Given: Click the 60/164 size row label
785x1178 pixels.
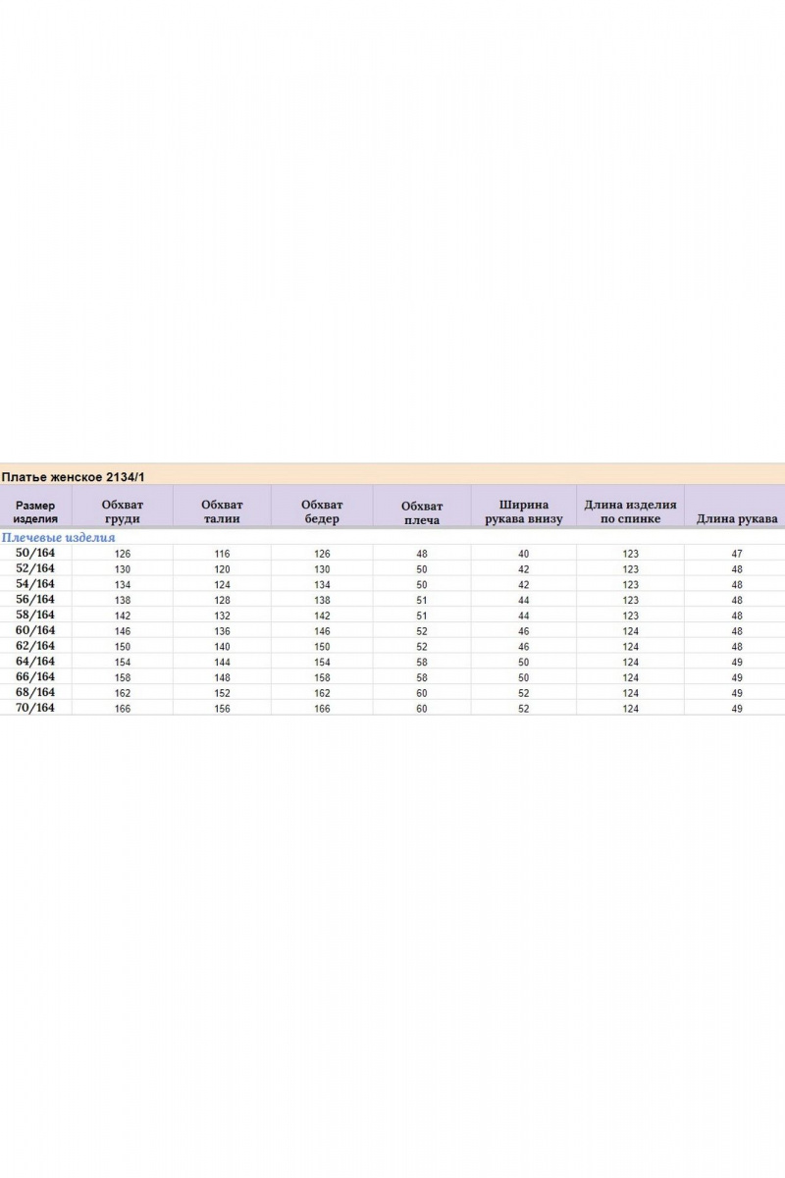Looking at the screenshot, I should click(x=35, y=630).
